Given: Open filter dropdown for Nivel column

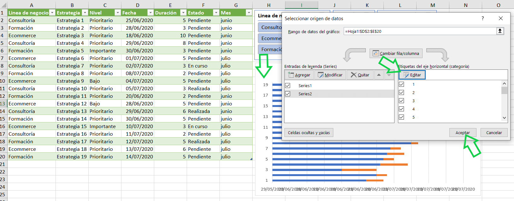Looking at the screenshot, I should coord(118,13).
